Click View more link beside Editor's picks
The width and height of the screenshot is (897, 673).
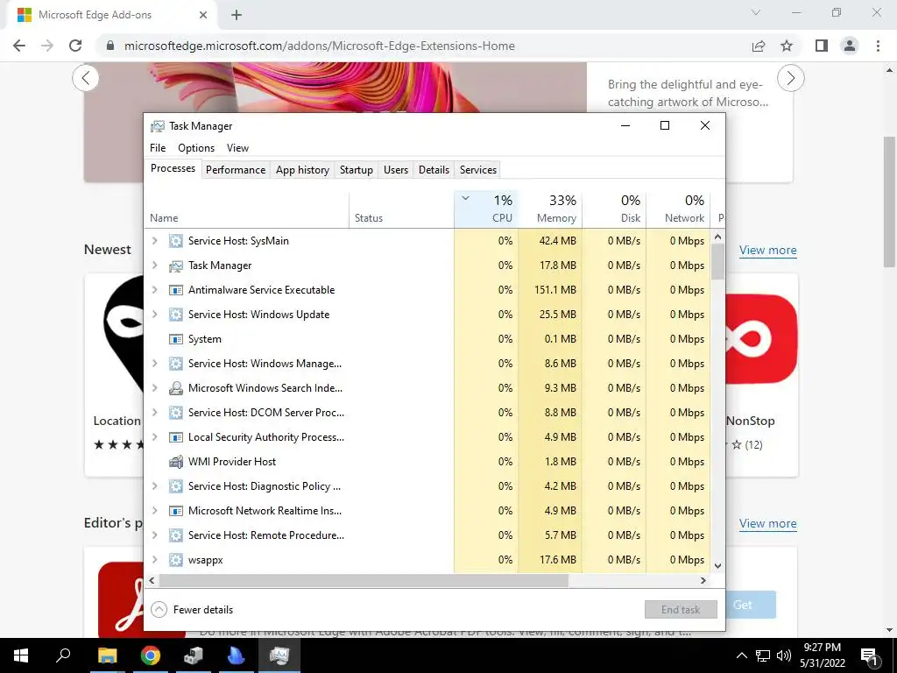point(767,524)
